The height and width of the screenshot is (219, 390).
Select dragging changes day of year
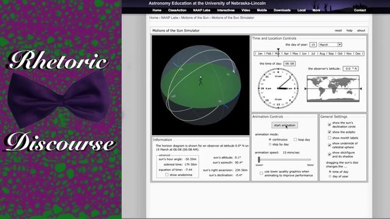coord(330,176)
